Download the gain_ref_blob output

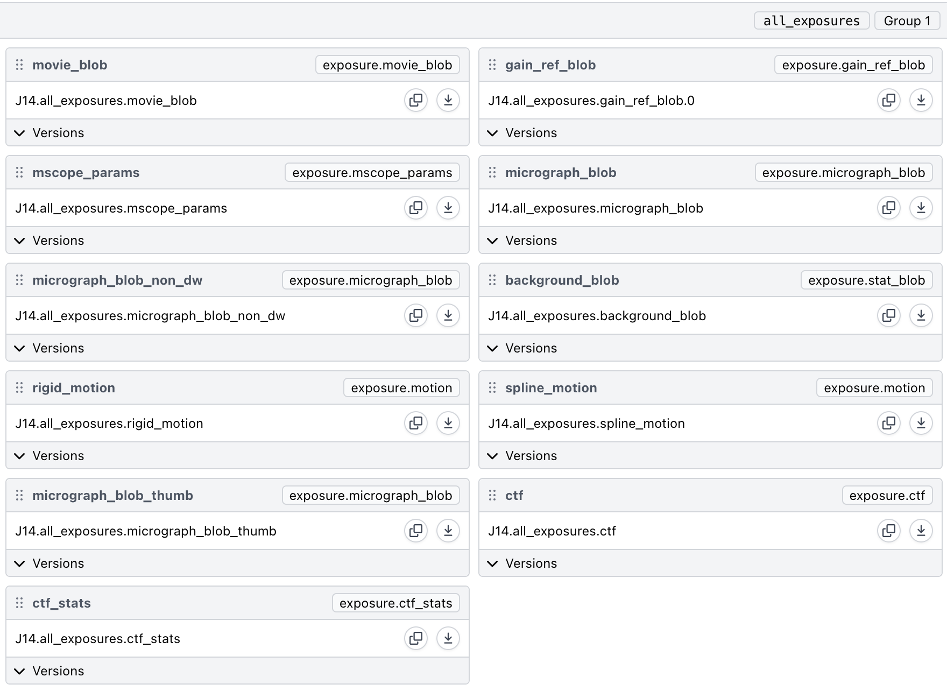tap(921, 100)
